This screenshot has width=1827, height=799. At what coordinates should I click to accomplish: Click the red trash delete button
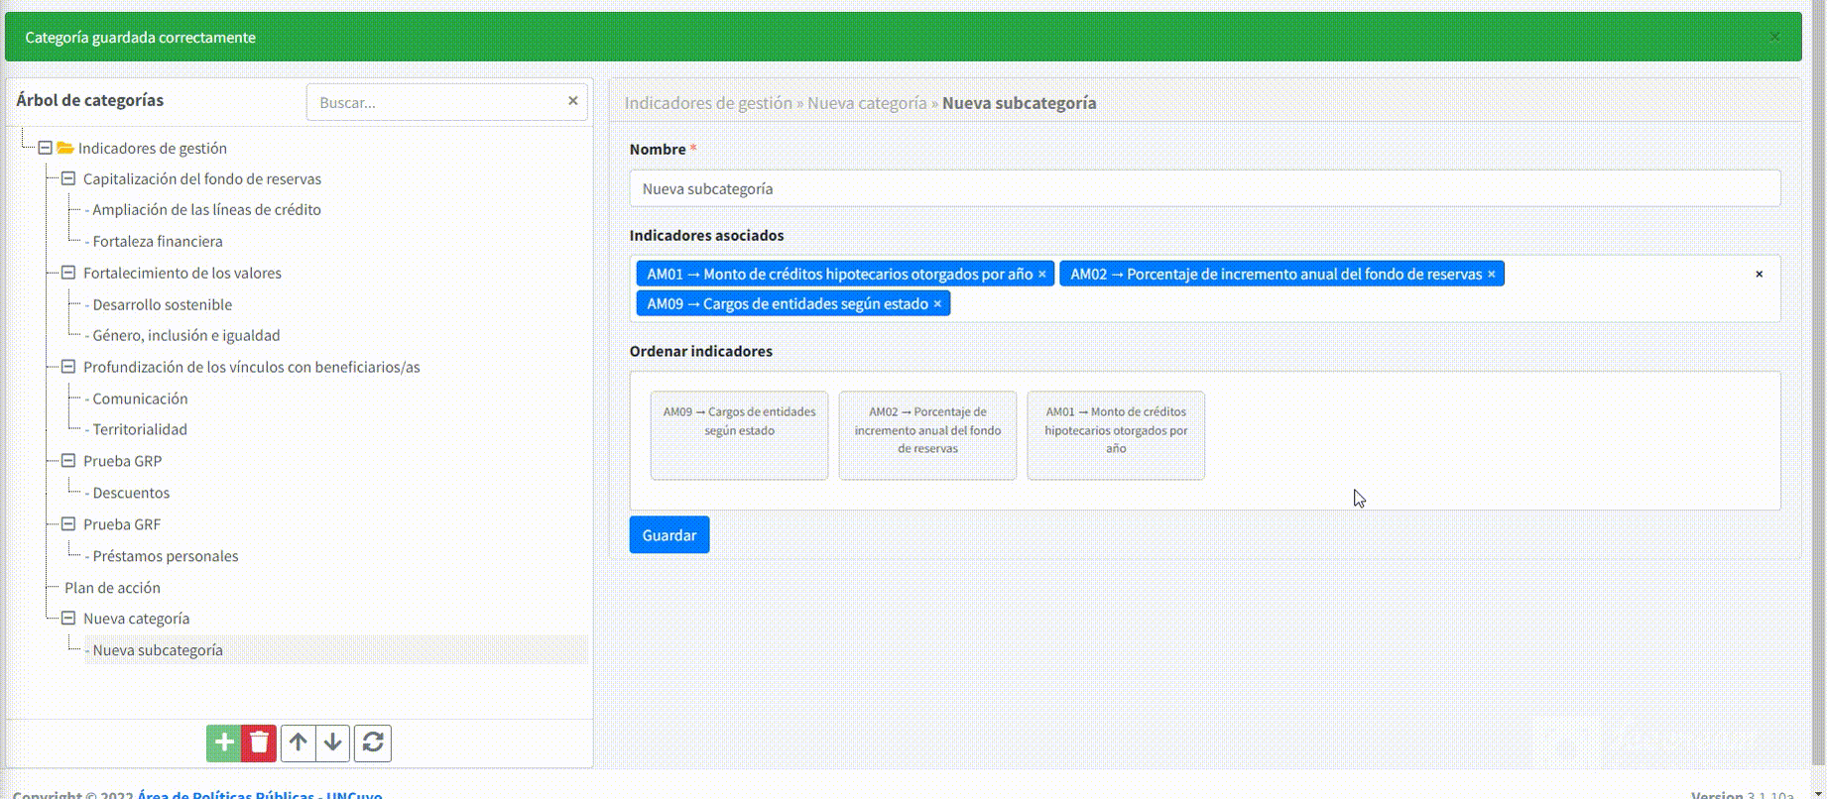click(x=259, y=742)
